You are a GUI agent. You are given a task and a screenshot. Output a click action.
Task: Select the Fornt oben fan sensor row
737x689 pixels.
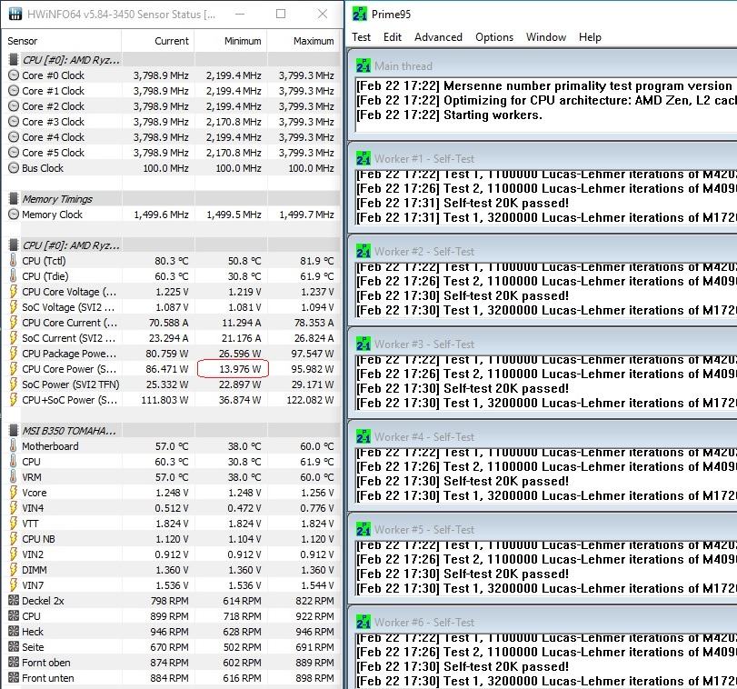tap(172, 663)
